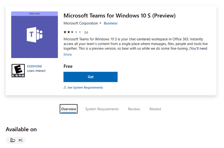Click the warning triangle icon beside system requirements
The width and height of the screenshot is (224, 148).
point(65,87)
